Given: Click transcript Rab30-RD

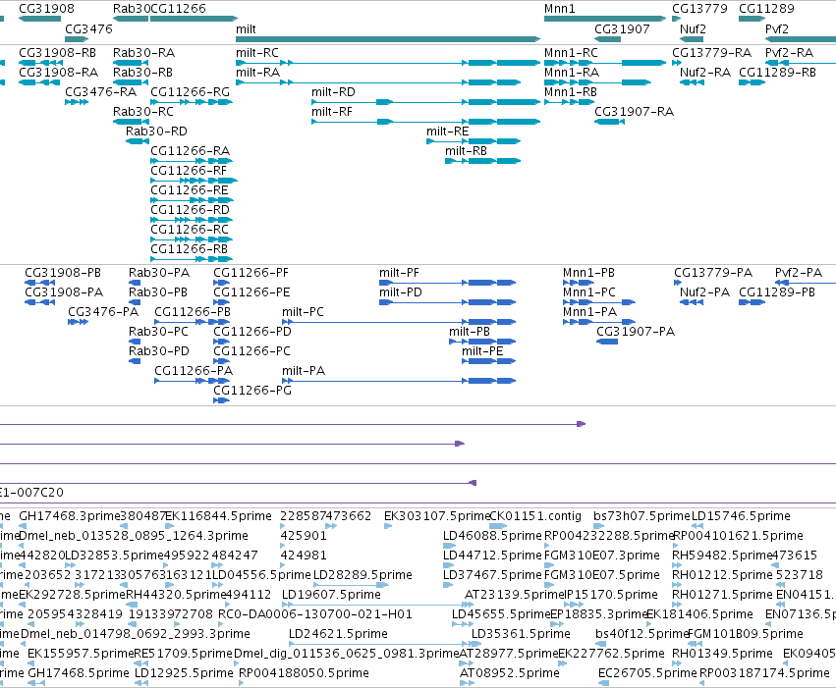Looking at the screenshot, I should point(138,141).
